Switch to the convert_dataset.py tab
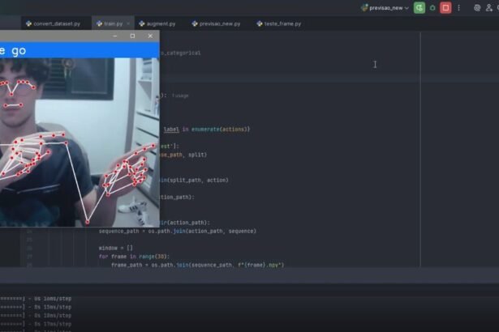 56,23
